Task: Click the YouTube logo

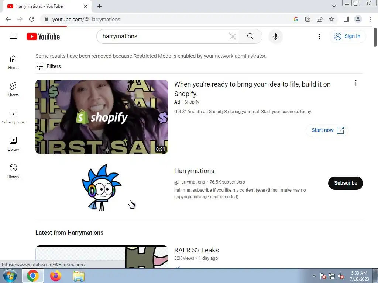Action: click(x=43, y=36)
